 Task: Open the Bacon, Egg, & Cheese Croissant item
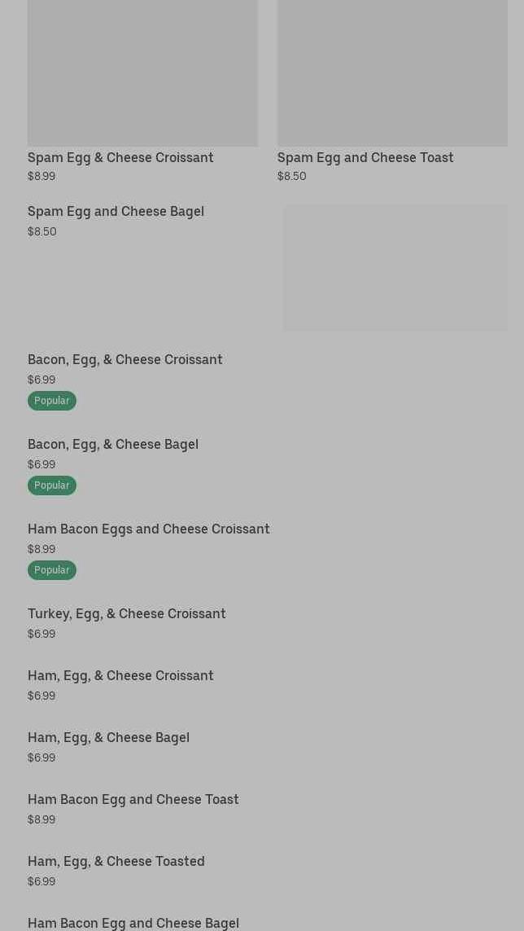point(124,359)
